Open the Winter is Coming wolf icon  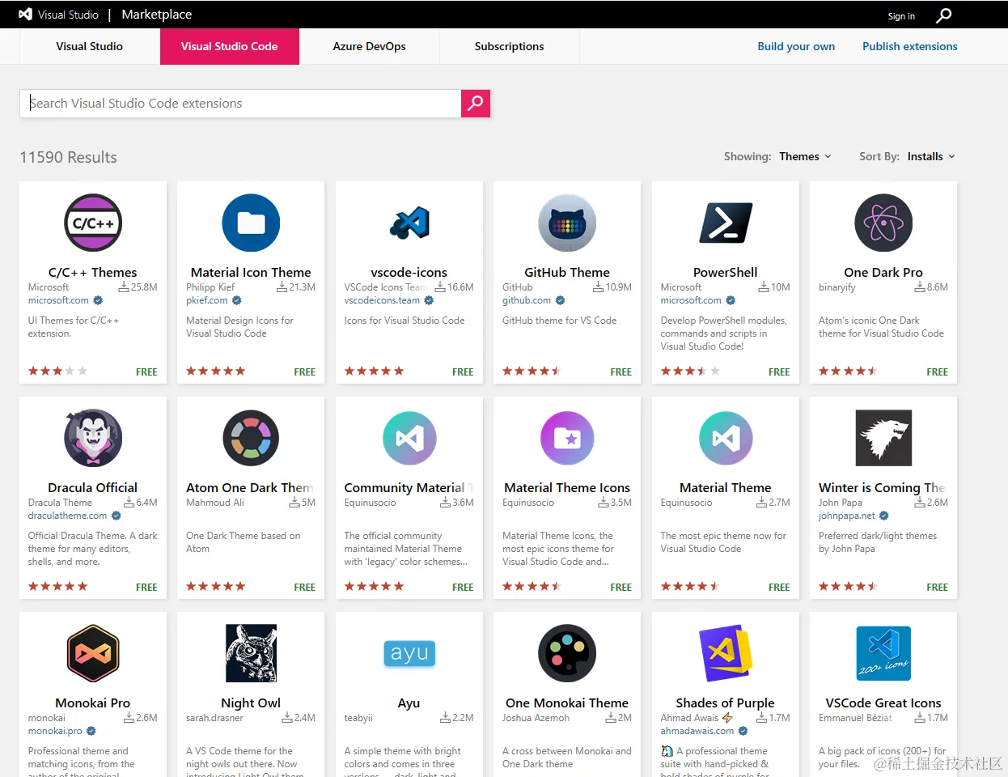[x=883, y=438]
